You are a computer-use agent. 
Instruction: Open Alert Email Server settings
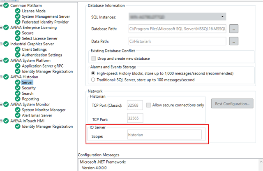pos(37,115)
